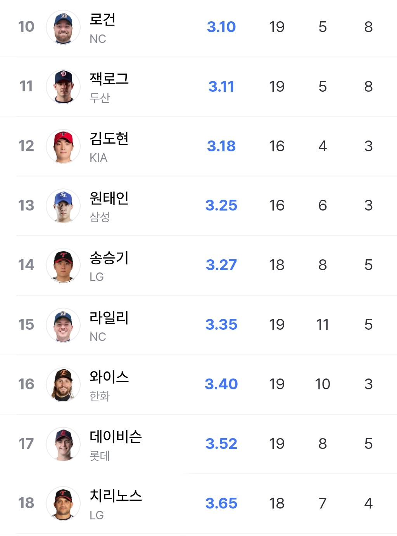Select 원태인 name text
This screenshot has height=536, width=397.
click(x=109, y=198)
